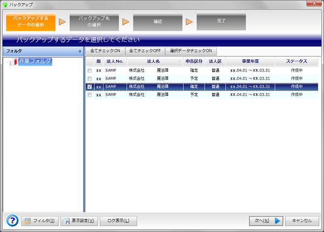Click the ステータス column header
Viewport: 324px width, 232px height.
296,61
